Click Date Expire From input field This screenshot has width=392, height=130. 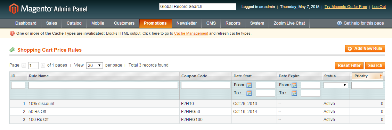click(311, 85)
